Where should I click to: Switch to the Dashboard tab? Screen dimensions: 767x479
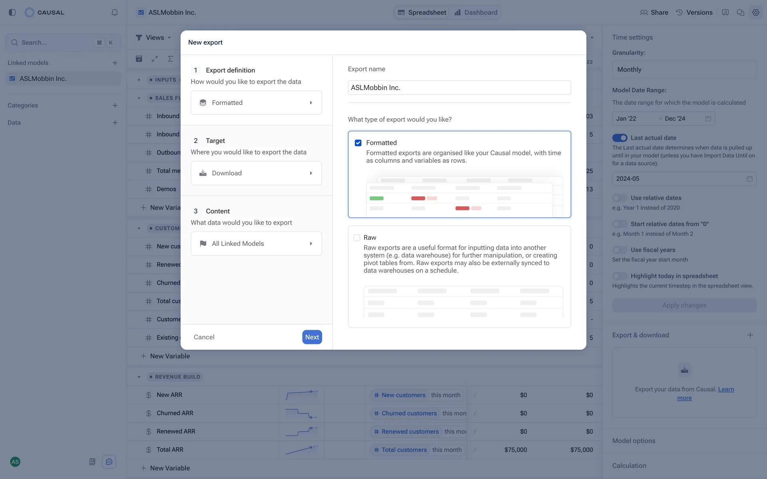(476, 12)
